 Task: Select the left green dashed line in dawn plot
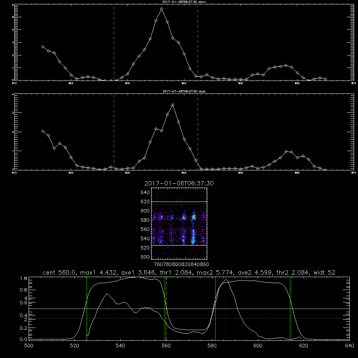[114, 42]
